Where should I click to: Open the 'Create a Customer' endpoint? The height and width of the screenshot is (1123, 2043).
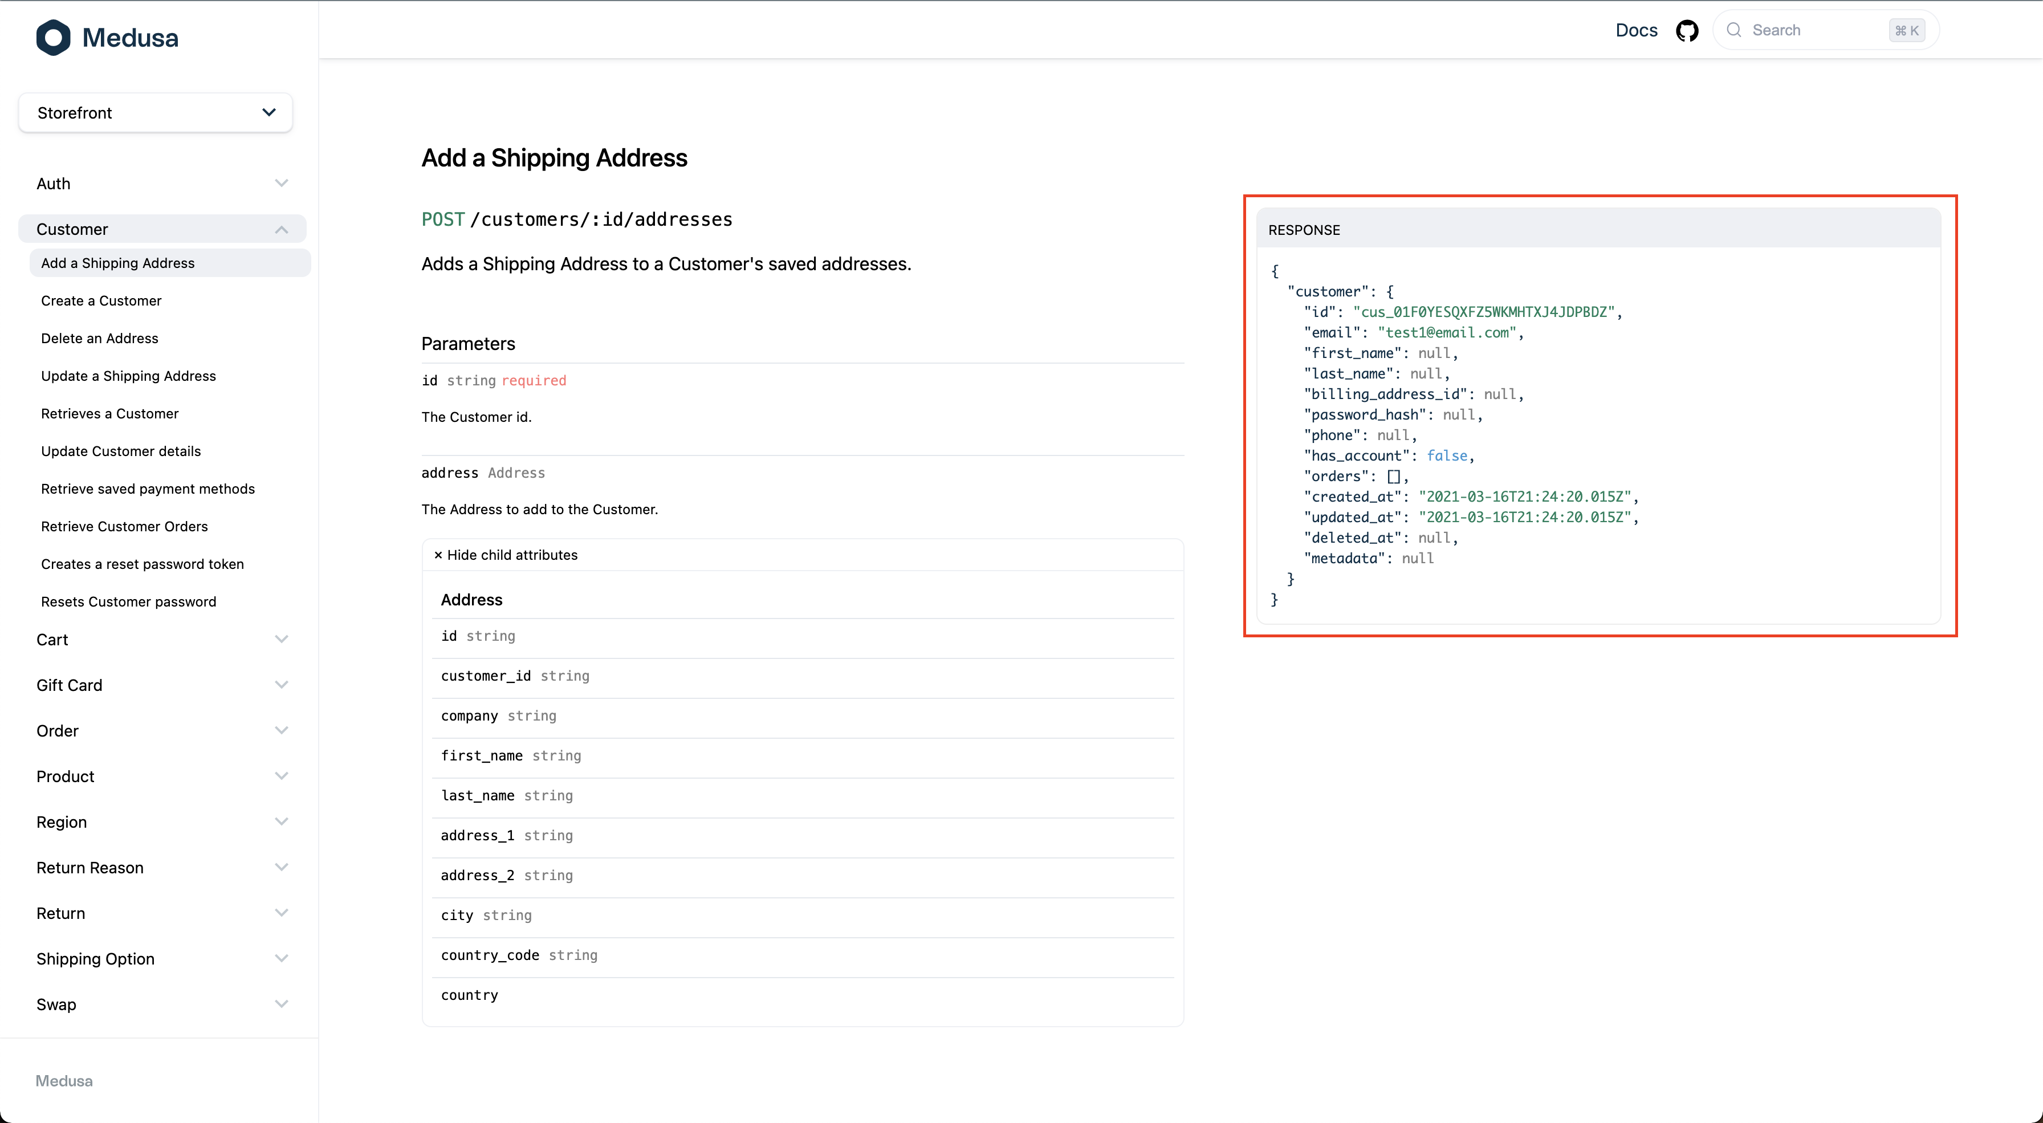click(101, 300)
